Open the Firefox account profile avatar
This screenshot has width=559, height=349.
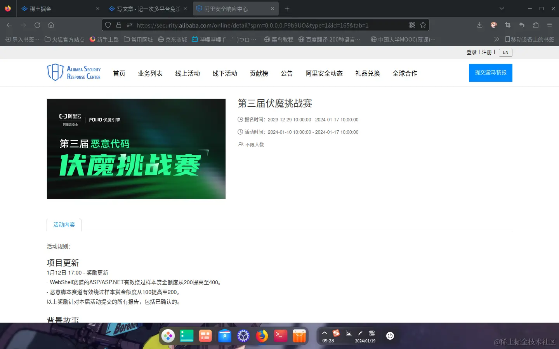click(x=493, y=25)
